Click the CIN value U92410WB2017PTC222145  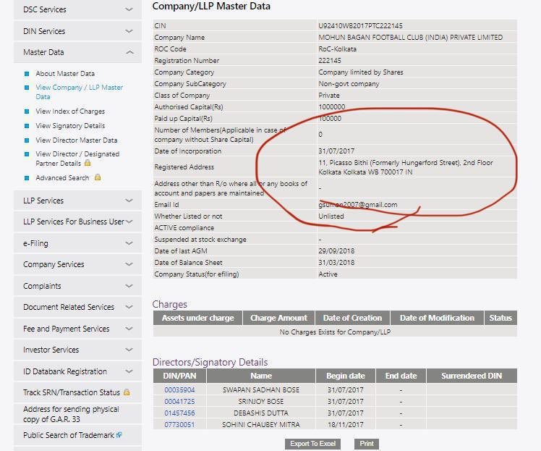[x=360, y=26]
